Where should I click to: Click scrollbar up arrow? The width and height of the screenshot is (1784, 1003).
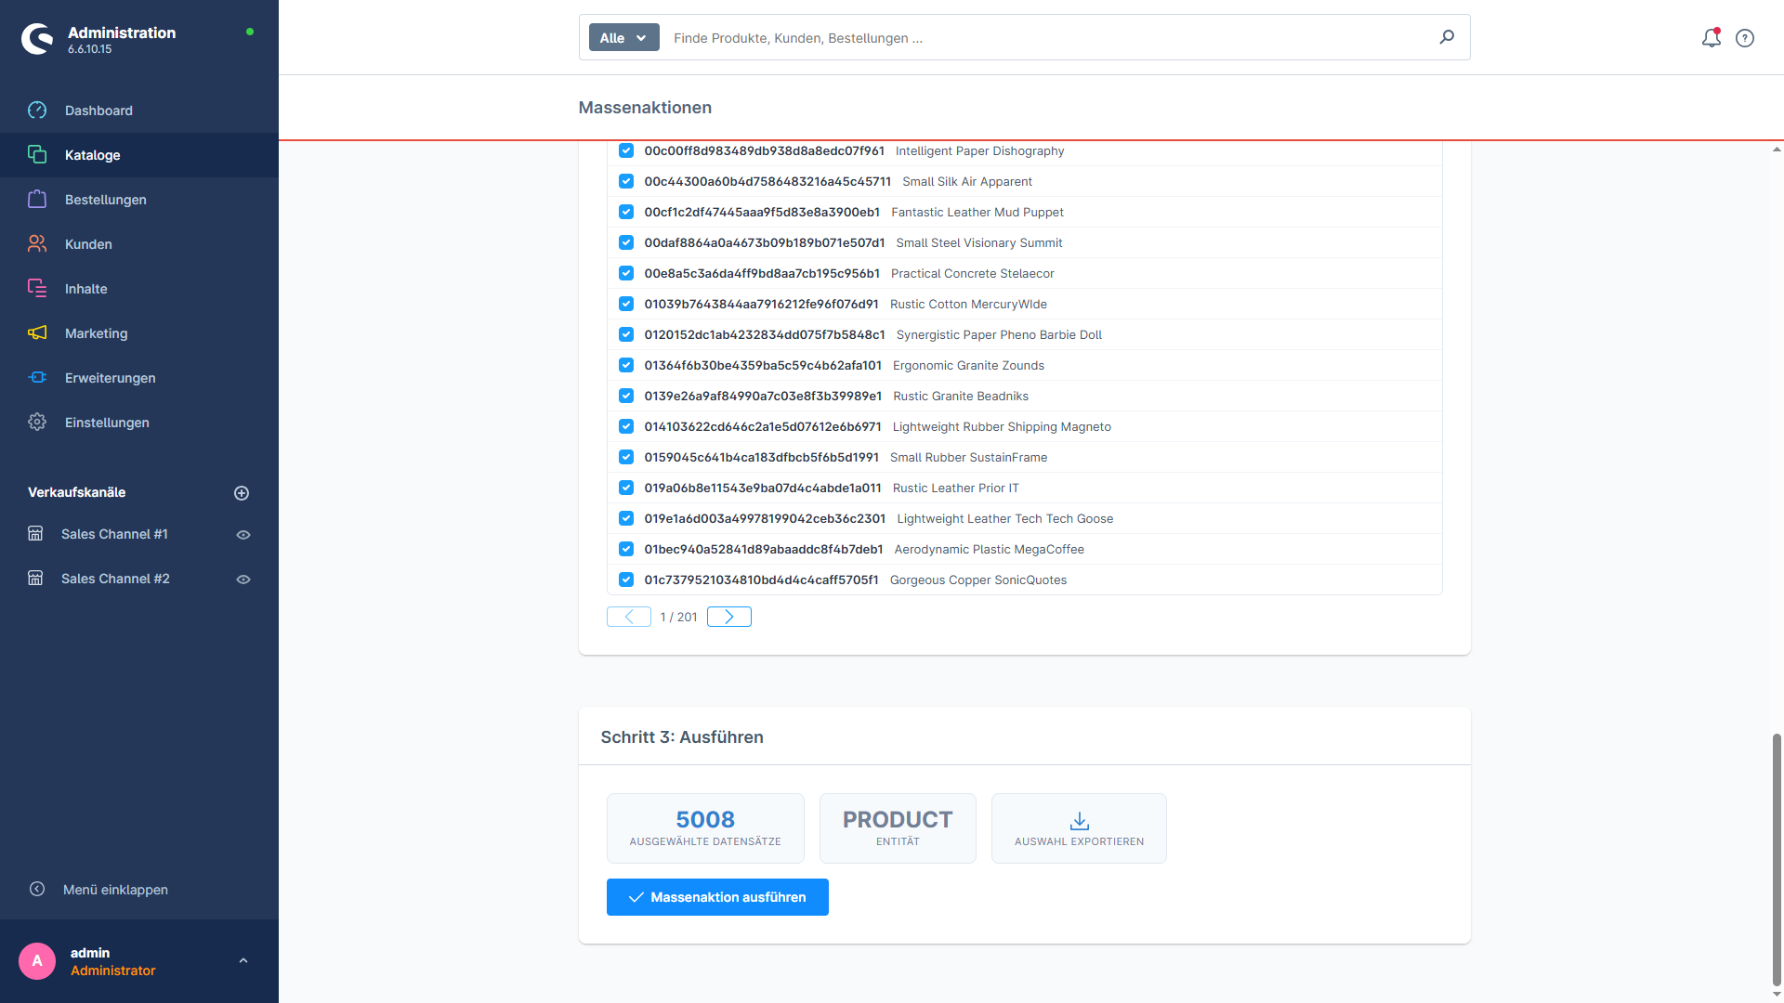pos(1777,149)
